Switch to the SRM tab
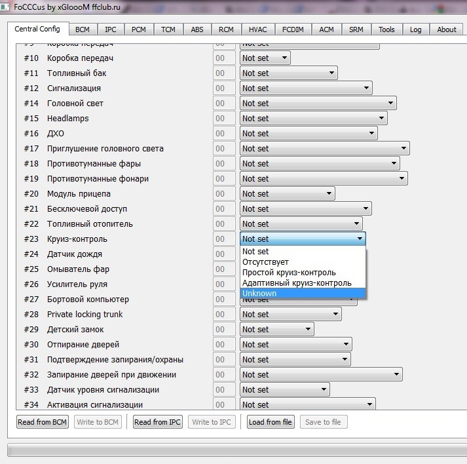The width and height of the screenshot is (467, 464). pyautogui.click(x=356, y=29)
